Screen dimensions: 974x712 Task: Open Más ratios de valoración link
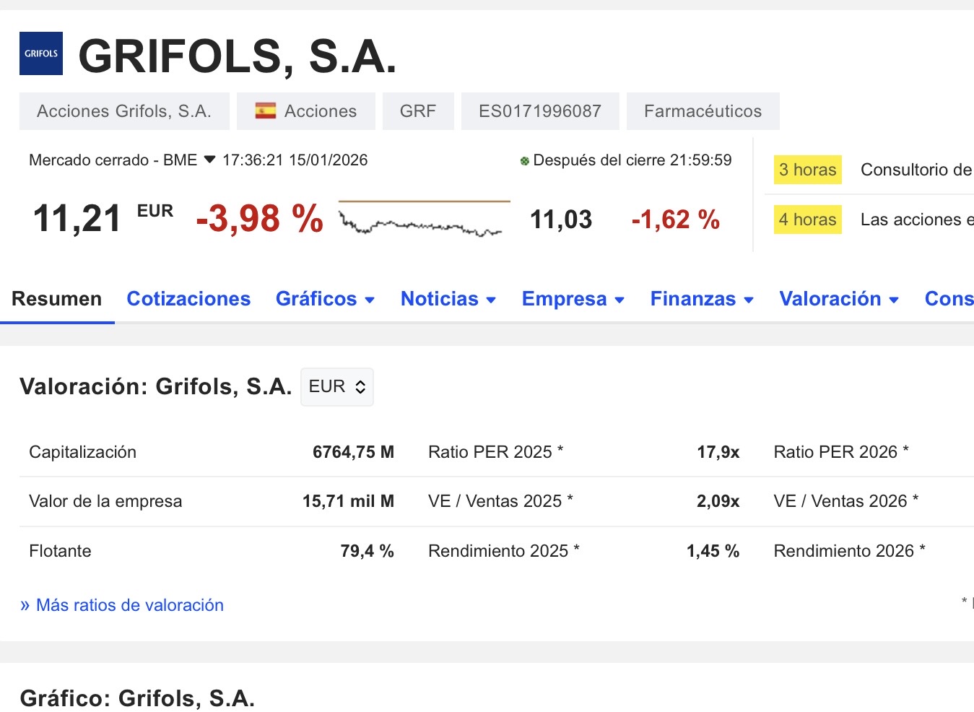pyautogui.click(x=122, y=605)
